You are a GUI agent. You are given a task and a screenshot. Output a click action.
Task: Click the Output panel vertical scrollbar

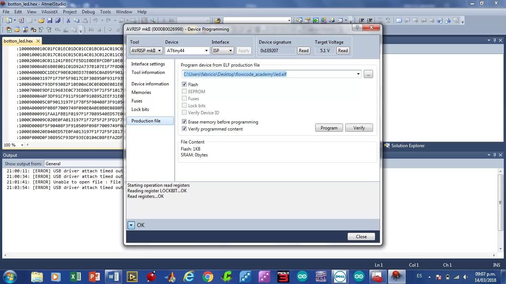coord(500,210)
